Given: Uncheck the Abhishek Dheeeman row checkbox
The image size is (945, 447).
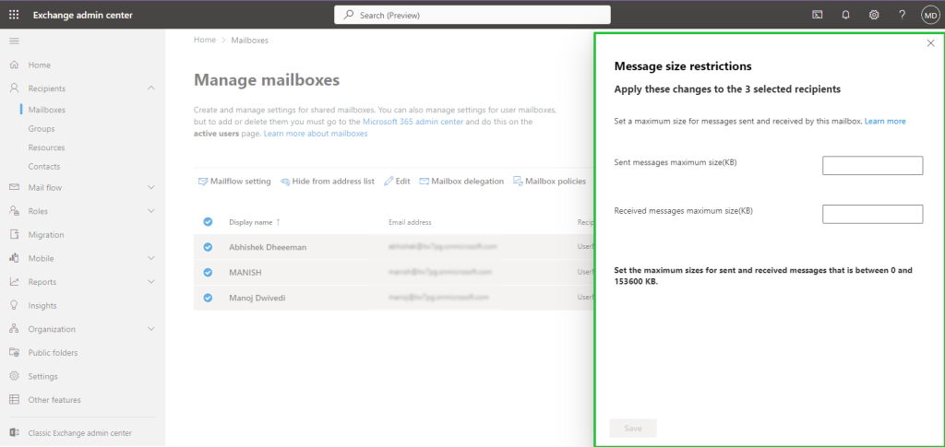Looking at the screenshot, I should tap(208, 247).
